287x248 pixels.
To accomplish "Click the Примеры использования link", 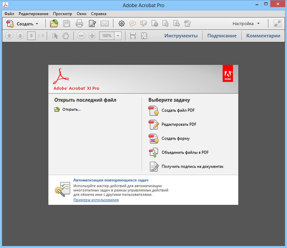I will click(96, 200).
